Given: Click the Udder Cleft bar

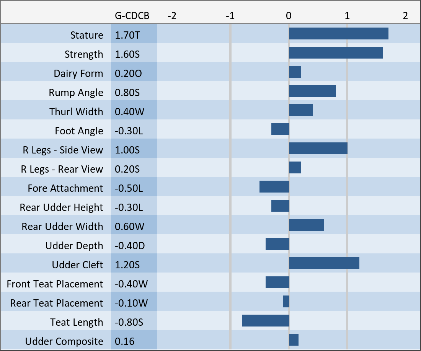Looking at the screenshot, I should pyautogui.click(x=324, y=263).
